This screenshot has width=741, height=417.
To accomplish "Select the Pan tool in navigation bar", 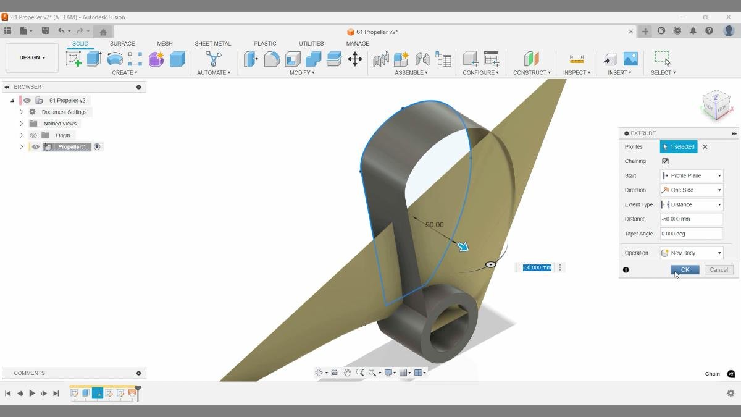I will tap(347, 373).
